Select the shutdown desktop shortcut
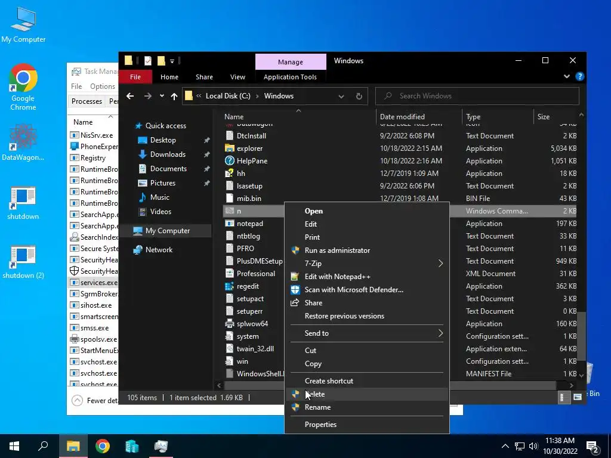Viewport: 611px width, 458px height. (23, 203)
